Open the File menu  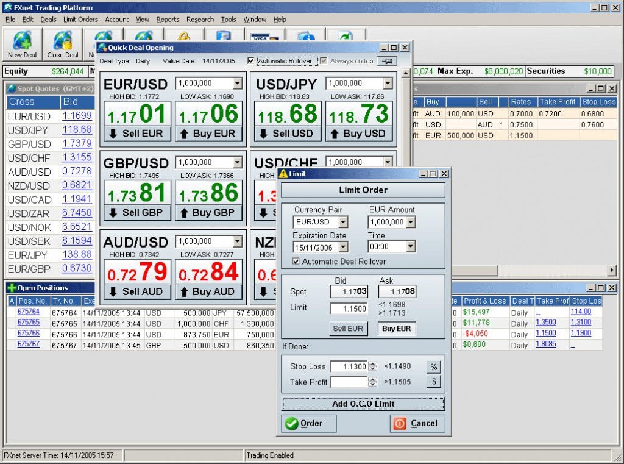point(10,20)
